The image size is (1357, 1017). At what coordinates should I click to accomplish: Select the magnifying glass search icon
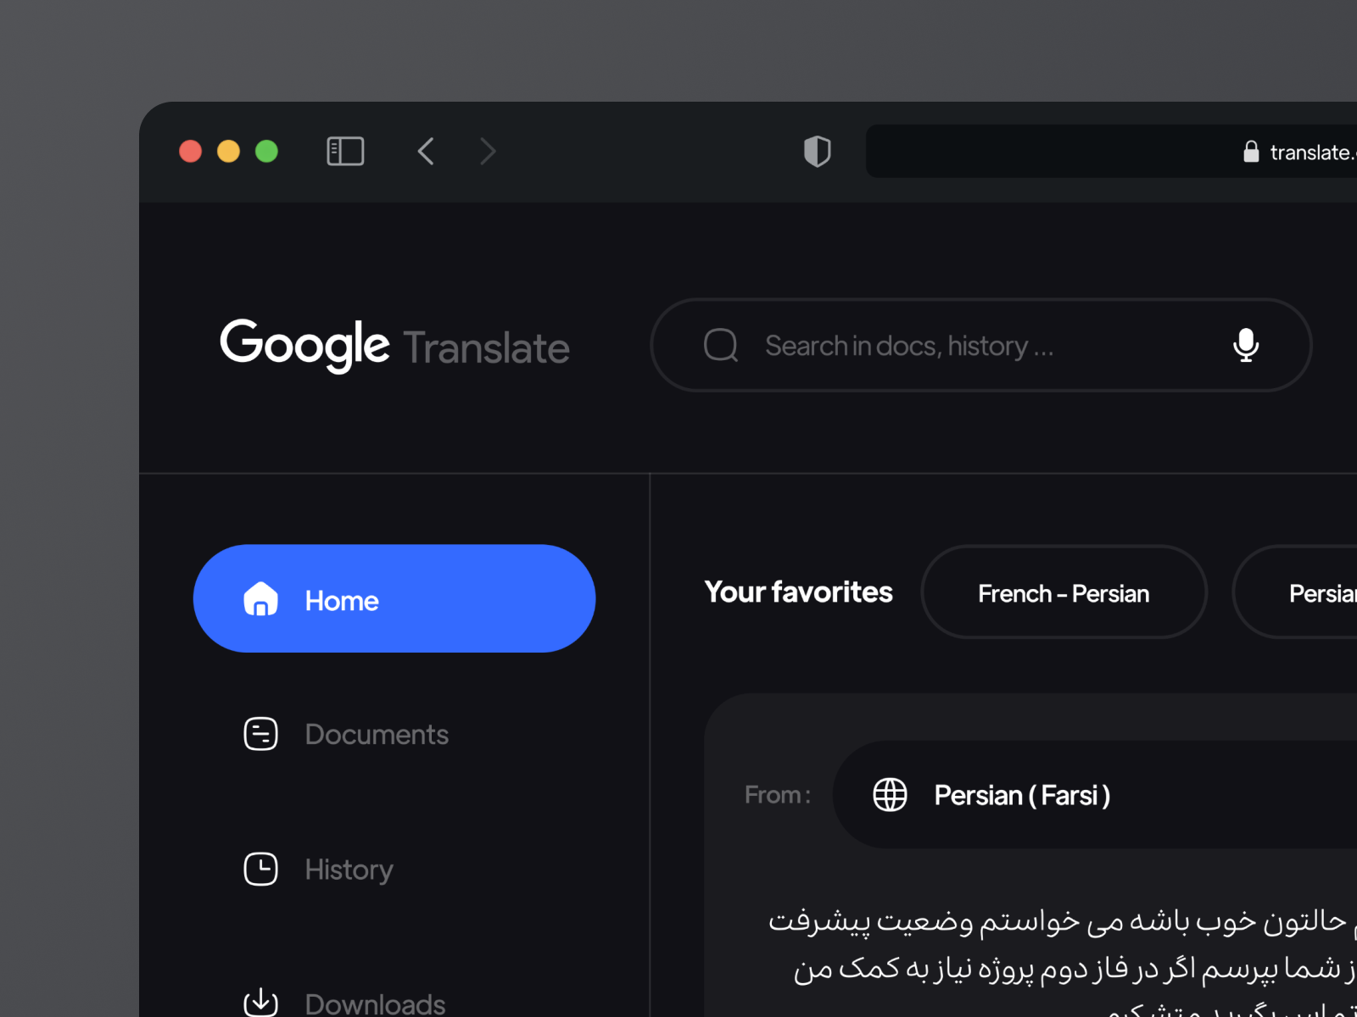point(720,345)
